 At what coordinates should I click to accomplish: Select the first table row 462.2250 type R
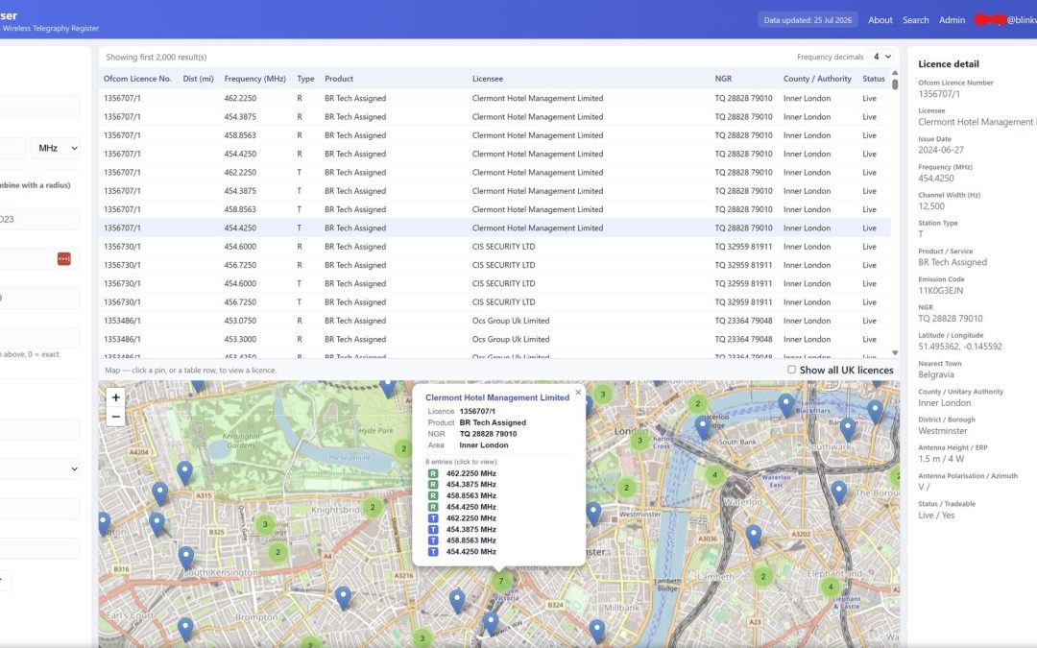tap(494, 98)
